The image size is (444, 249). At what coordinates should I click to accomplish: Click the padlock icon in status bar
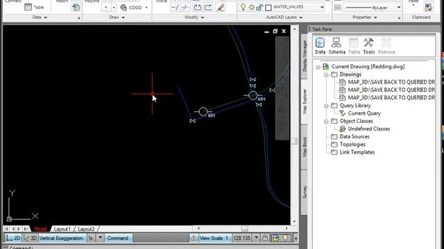tap(265, 238)
